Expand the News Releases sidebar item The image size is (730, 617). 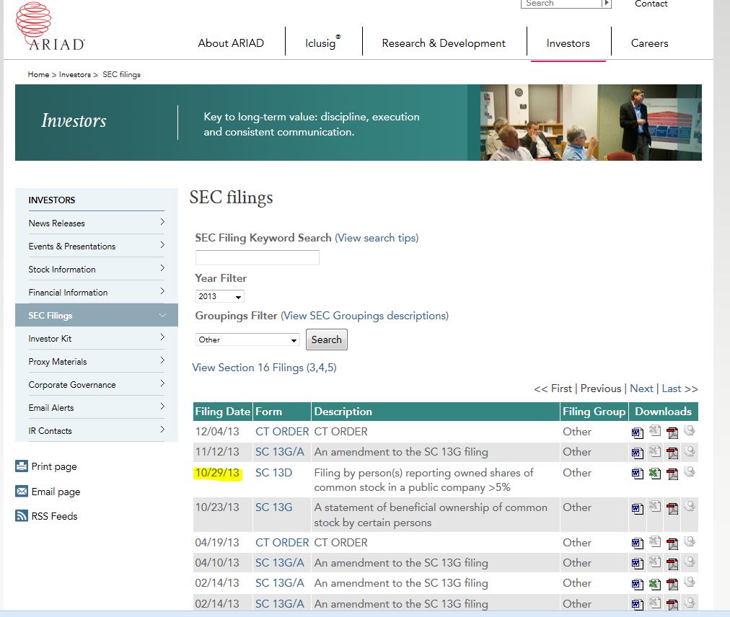[162, 223]
